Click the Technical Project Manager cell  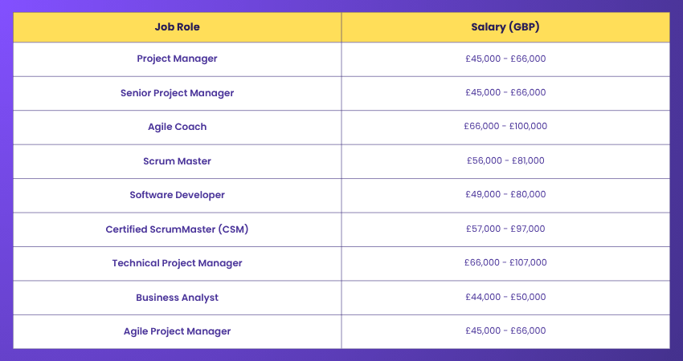177,263
